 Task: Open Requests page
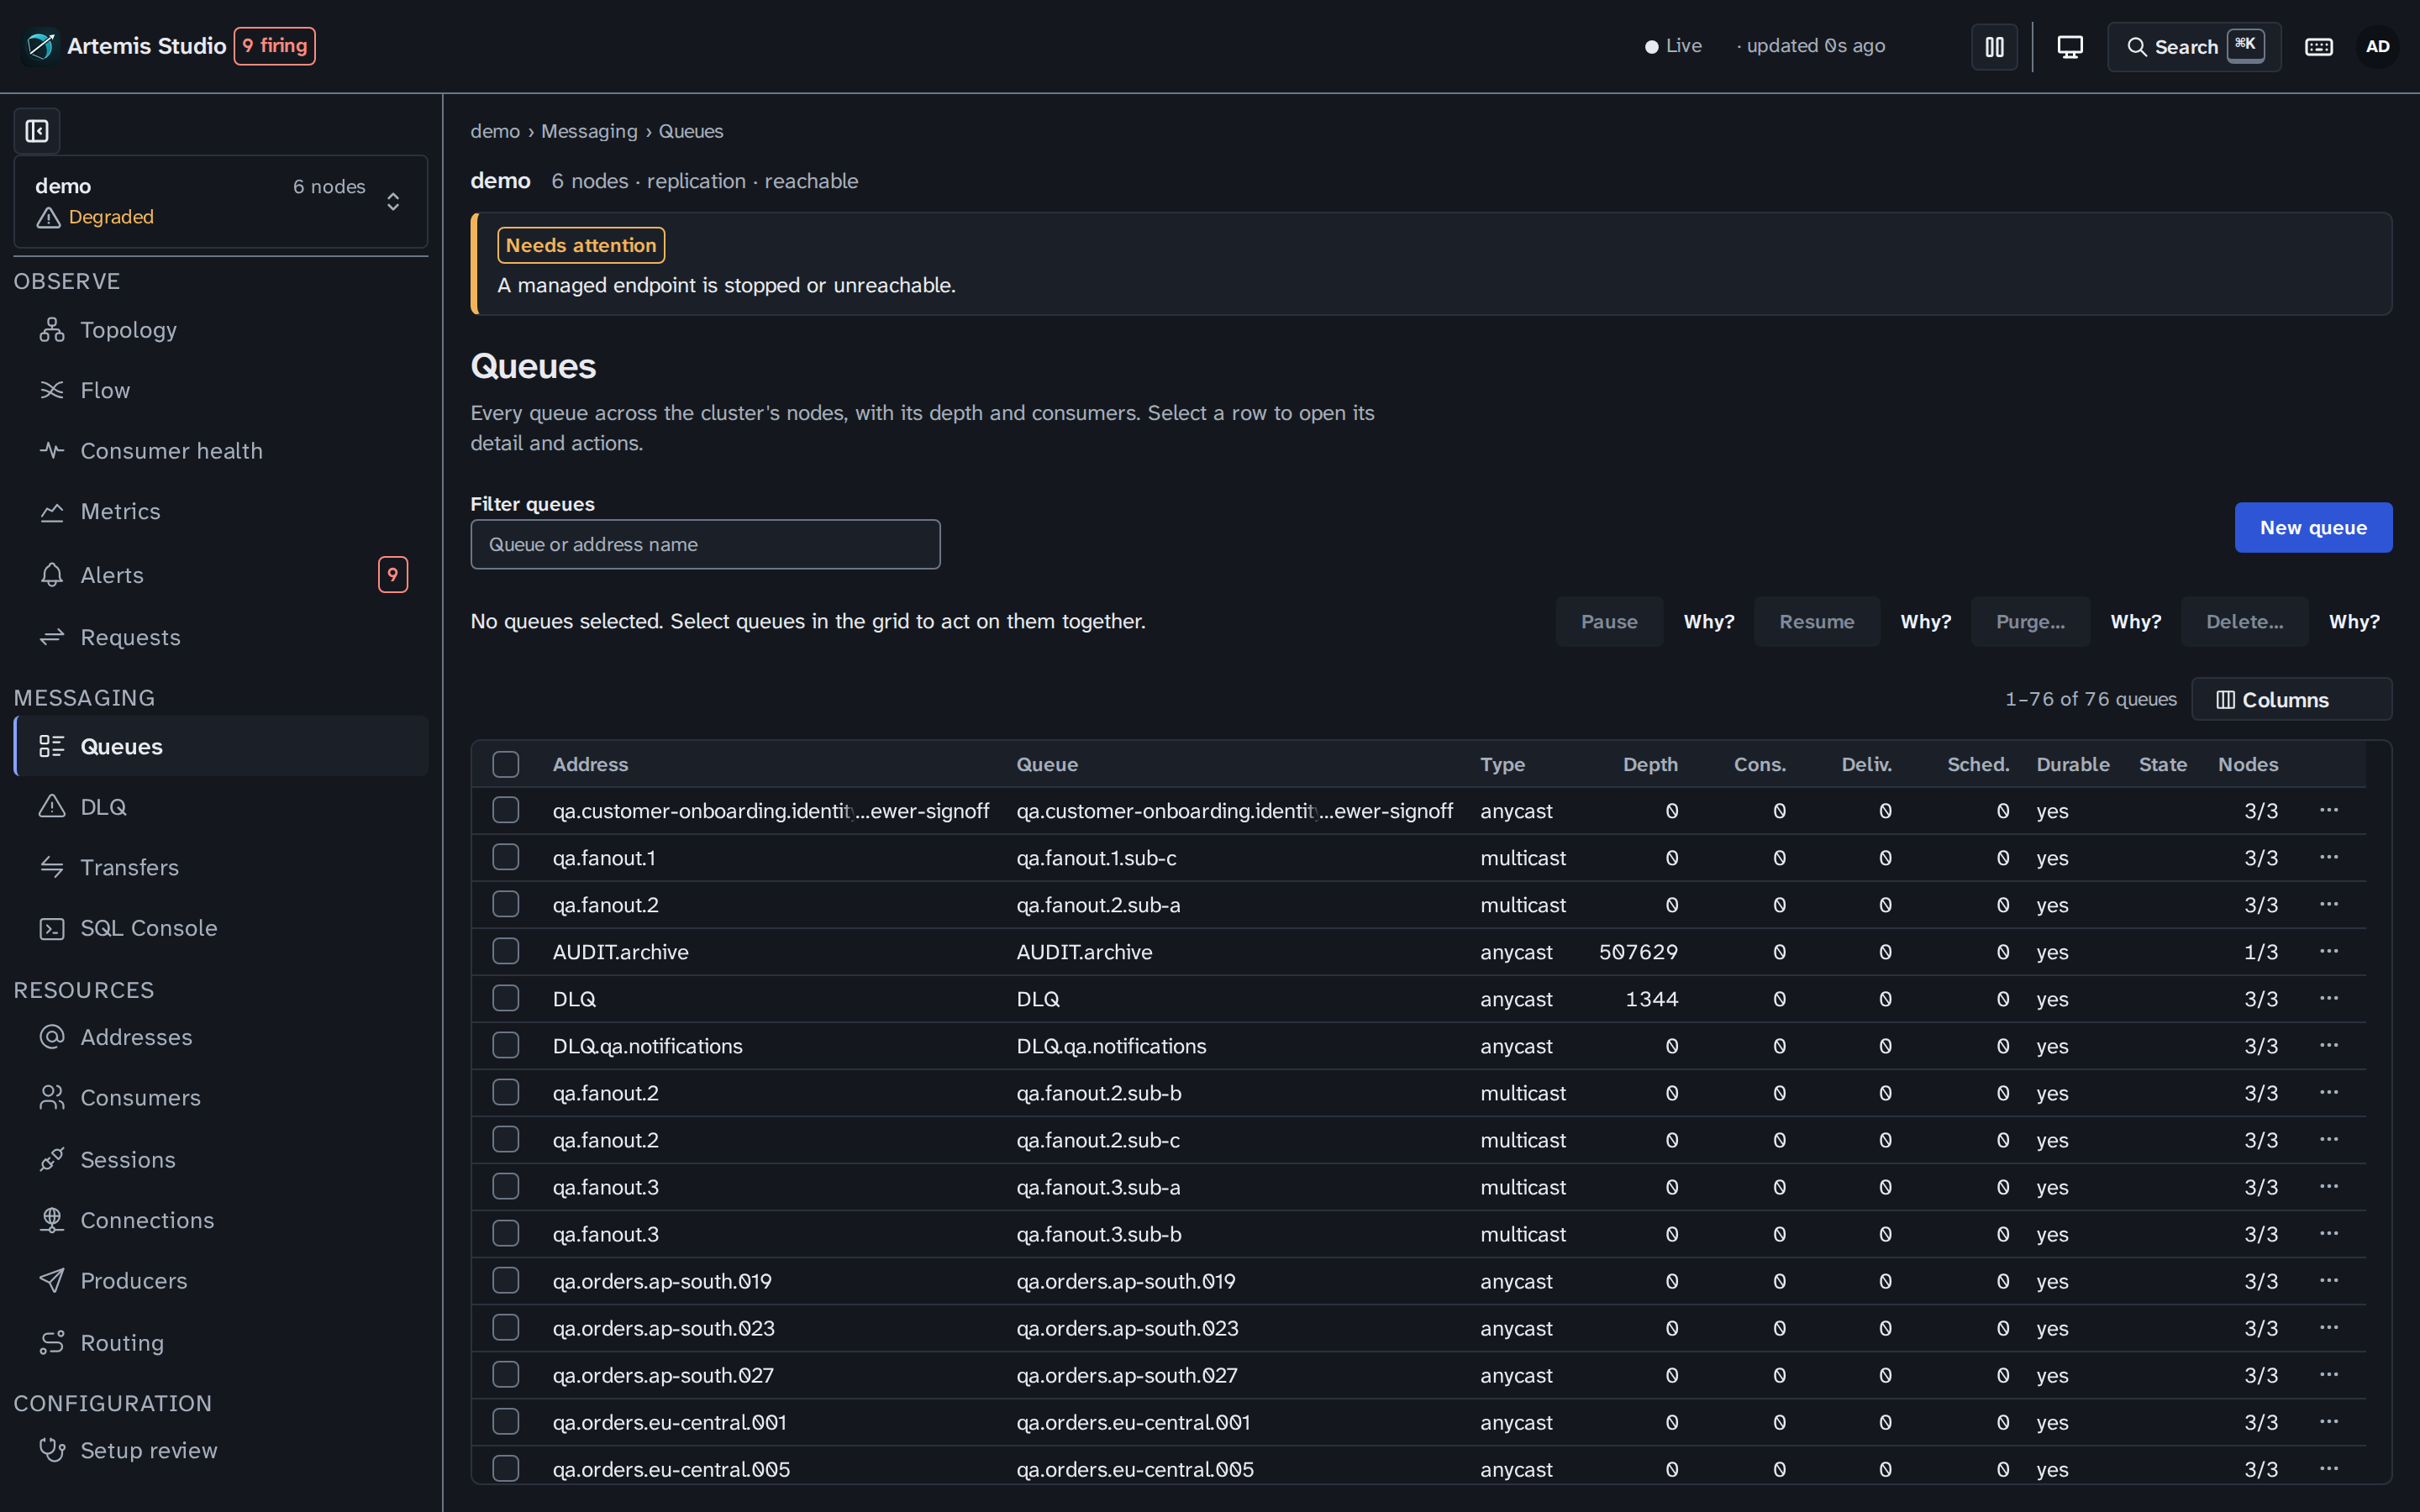coord(221,637)
